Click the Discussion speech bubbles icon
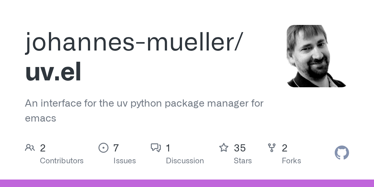Screen dimensions: 374x187 tap(156, 148)
